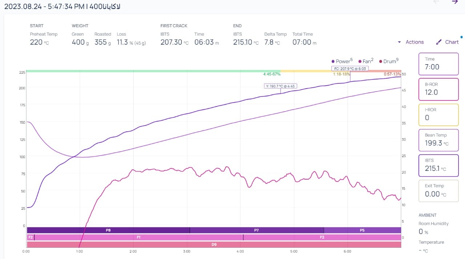Click the Fan legend dot
Screen dimensions: 465x259
click(x=360, y=62)
